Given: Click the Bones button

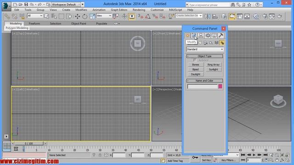Looking at the screenshot, I should coord(196,65).
